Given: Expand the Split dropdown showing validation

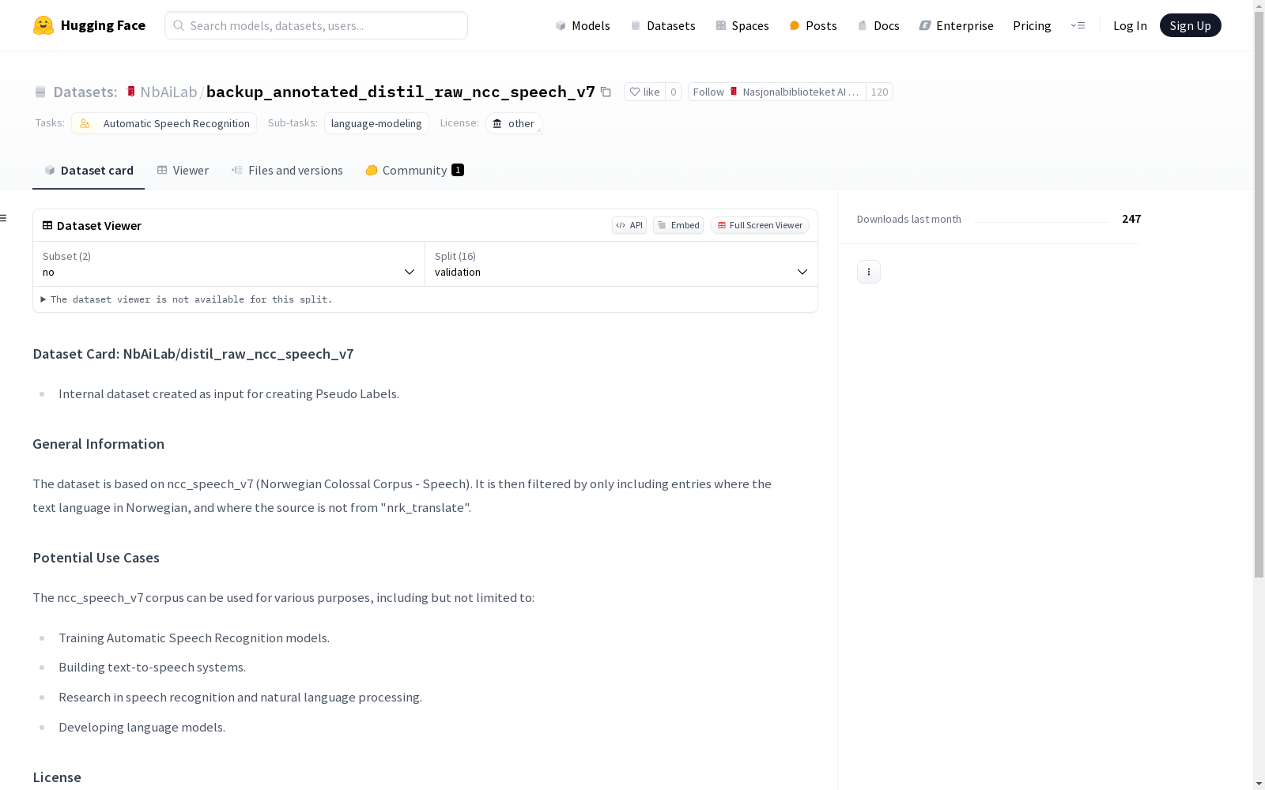Looking at the screenshot, I should [x=621, y=264].
